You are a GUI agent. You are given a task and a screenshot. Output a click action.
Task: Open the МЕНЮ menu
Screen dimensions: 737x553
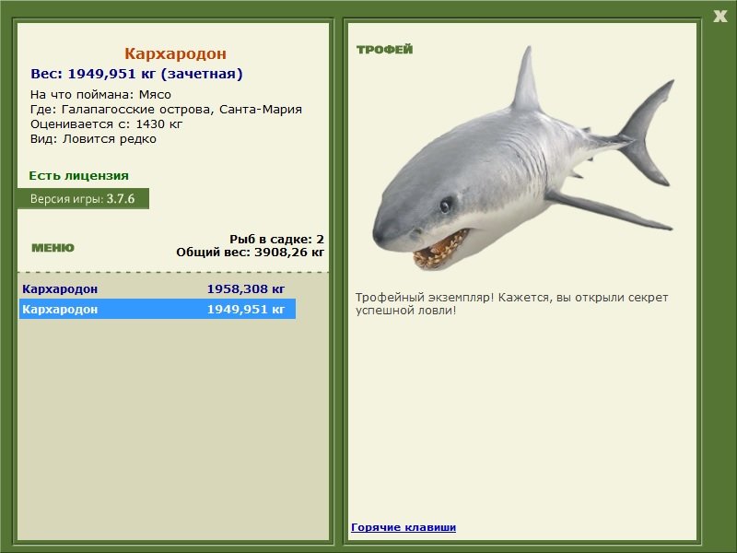(53, 248)
